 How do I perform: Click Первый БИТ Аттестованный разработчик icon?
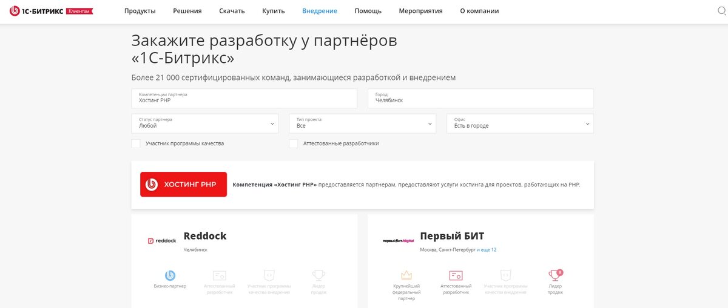(456, 275)
